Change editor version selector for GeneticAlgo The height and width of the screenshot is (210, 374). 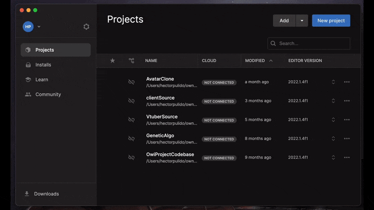tap(333, 139)
